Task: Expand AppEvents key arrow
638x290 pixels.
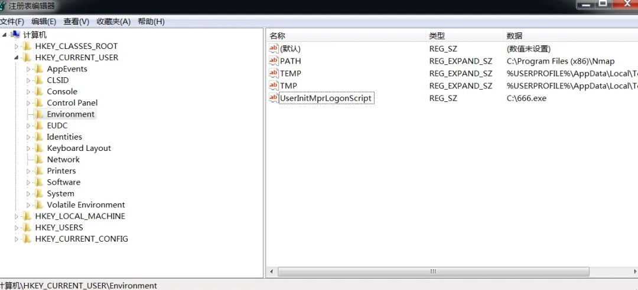Action: [x=28, y=69]
